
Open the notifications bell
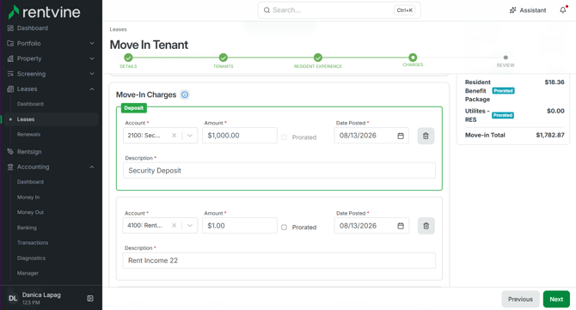click(x=563, y=10)
